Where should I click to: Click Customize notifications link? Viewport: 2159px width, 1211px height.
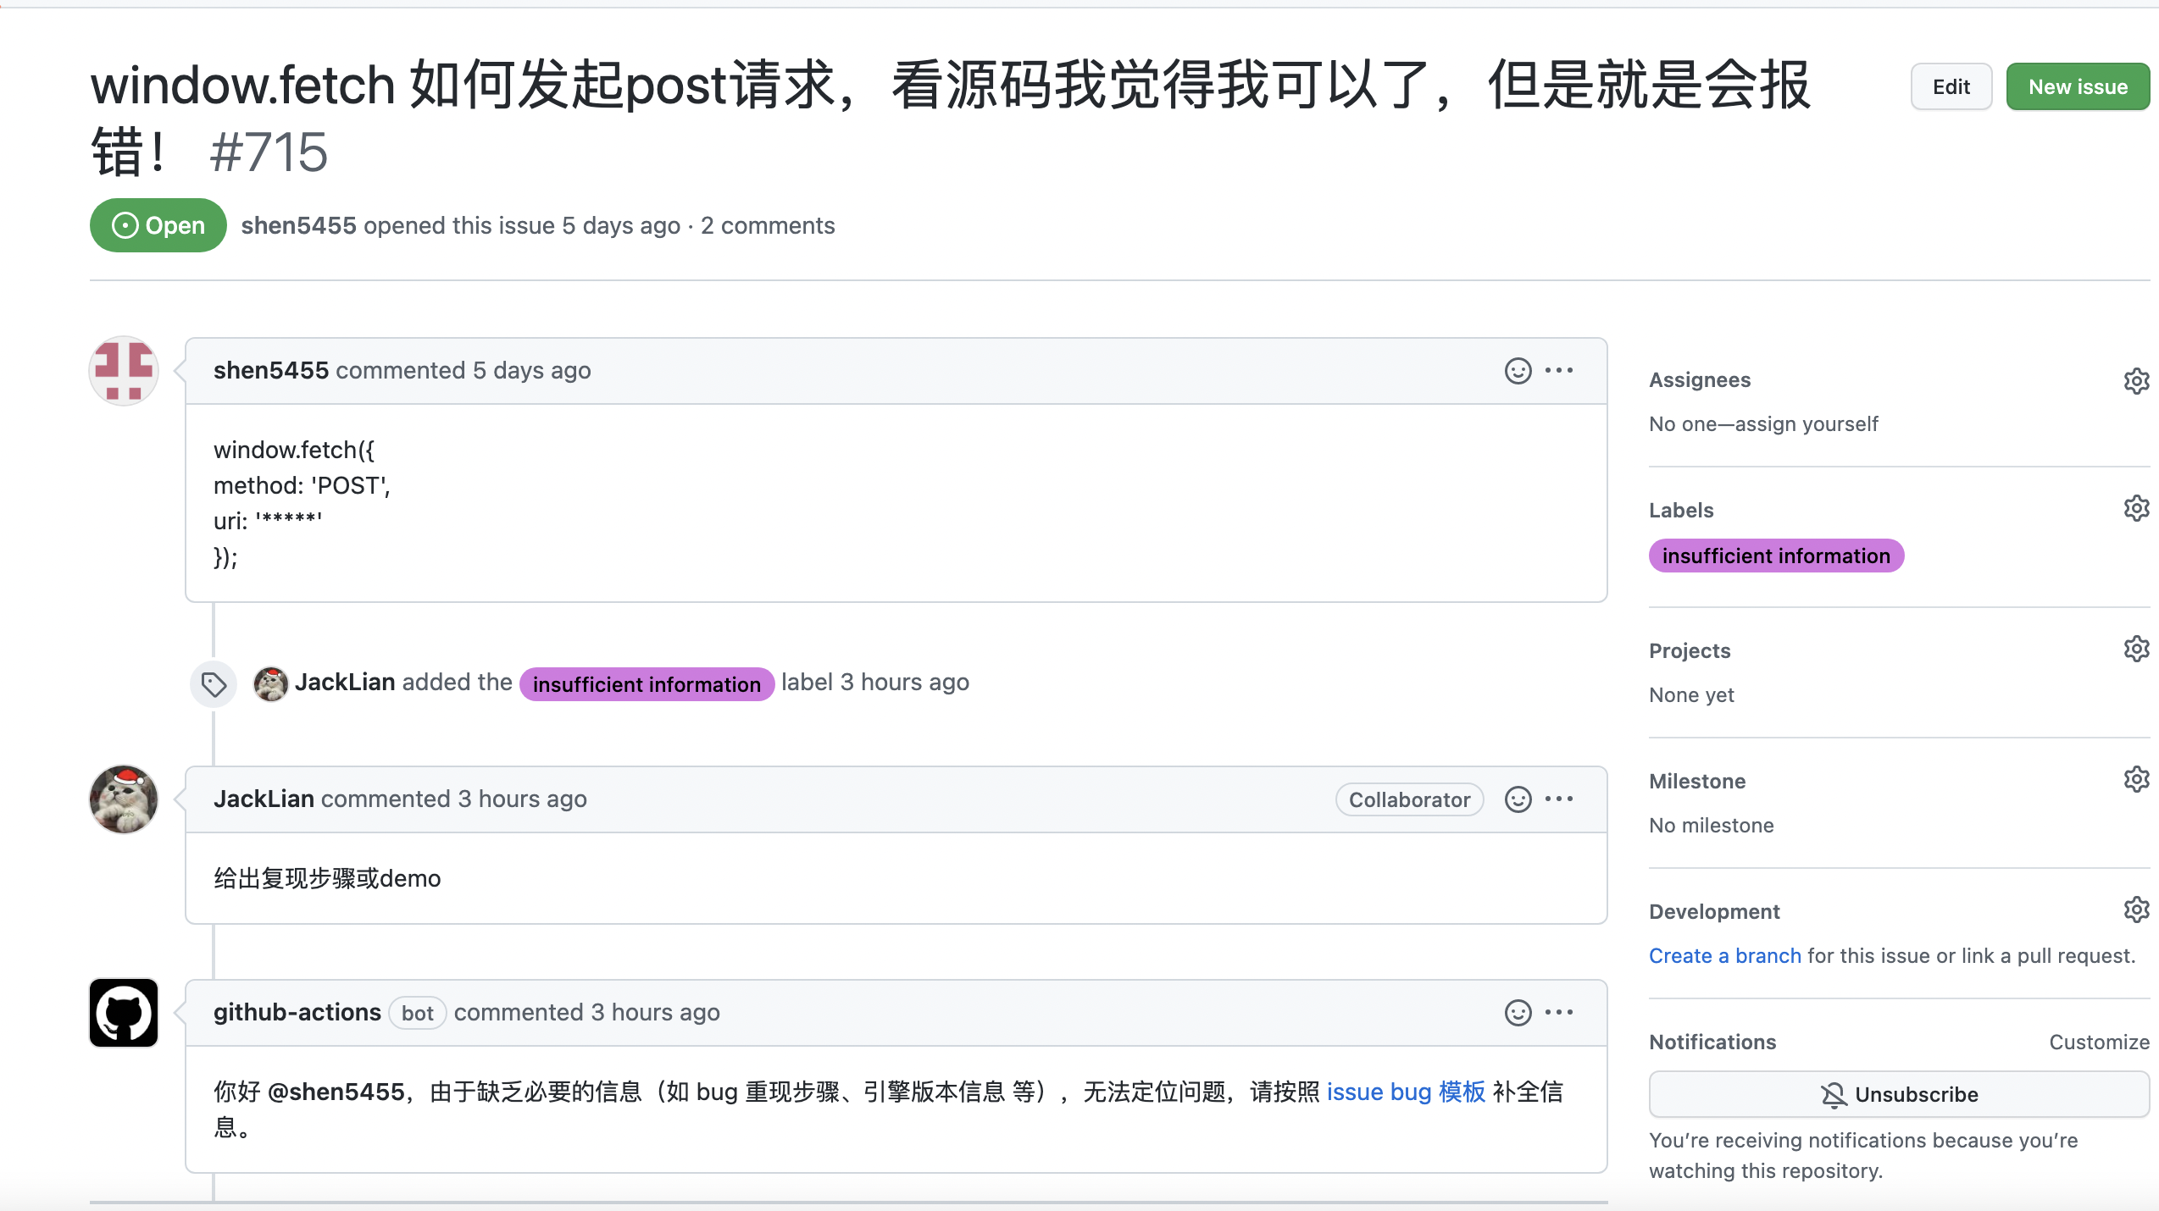tap(2099, 1042)
